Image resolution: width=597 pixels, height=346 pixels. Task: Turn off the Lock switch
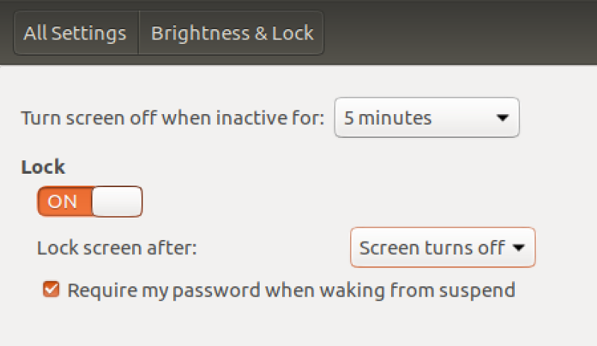(x=90, y=201)
